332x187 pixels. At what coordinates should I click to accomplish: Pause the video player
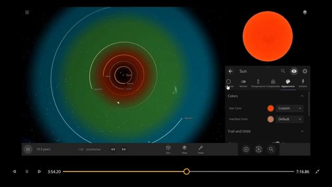(27, 171)
